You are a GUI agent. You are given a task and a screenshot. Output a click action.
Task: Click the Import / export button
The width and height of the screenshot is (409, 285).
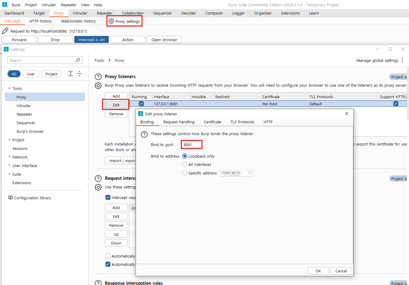click(120, 161)
